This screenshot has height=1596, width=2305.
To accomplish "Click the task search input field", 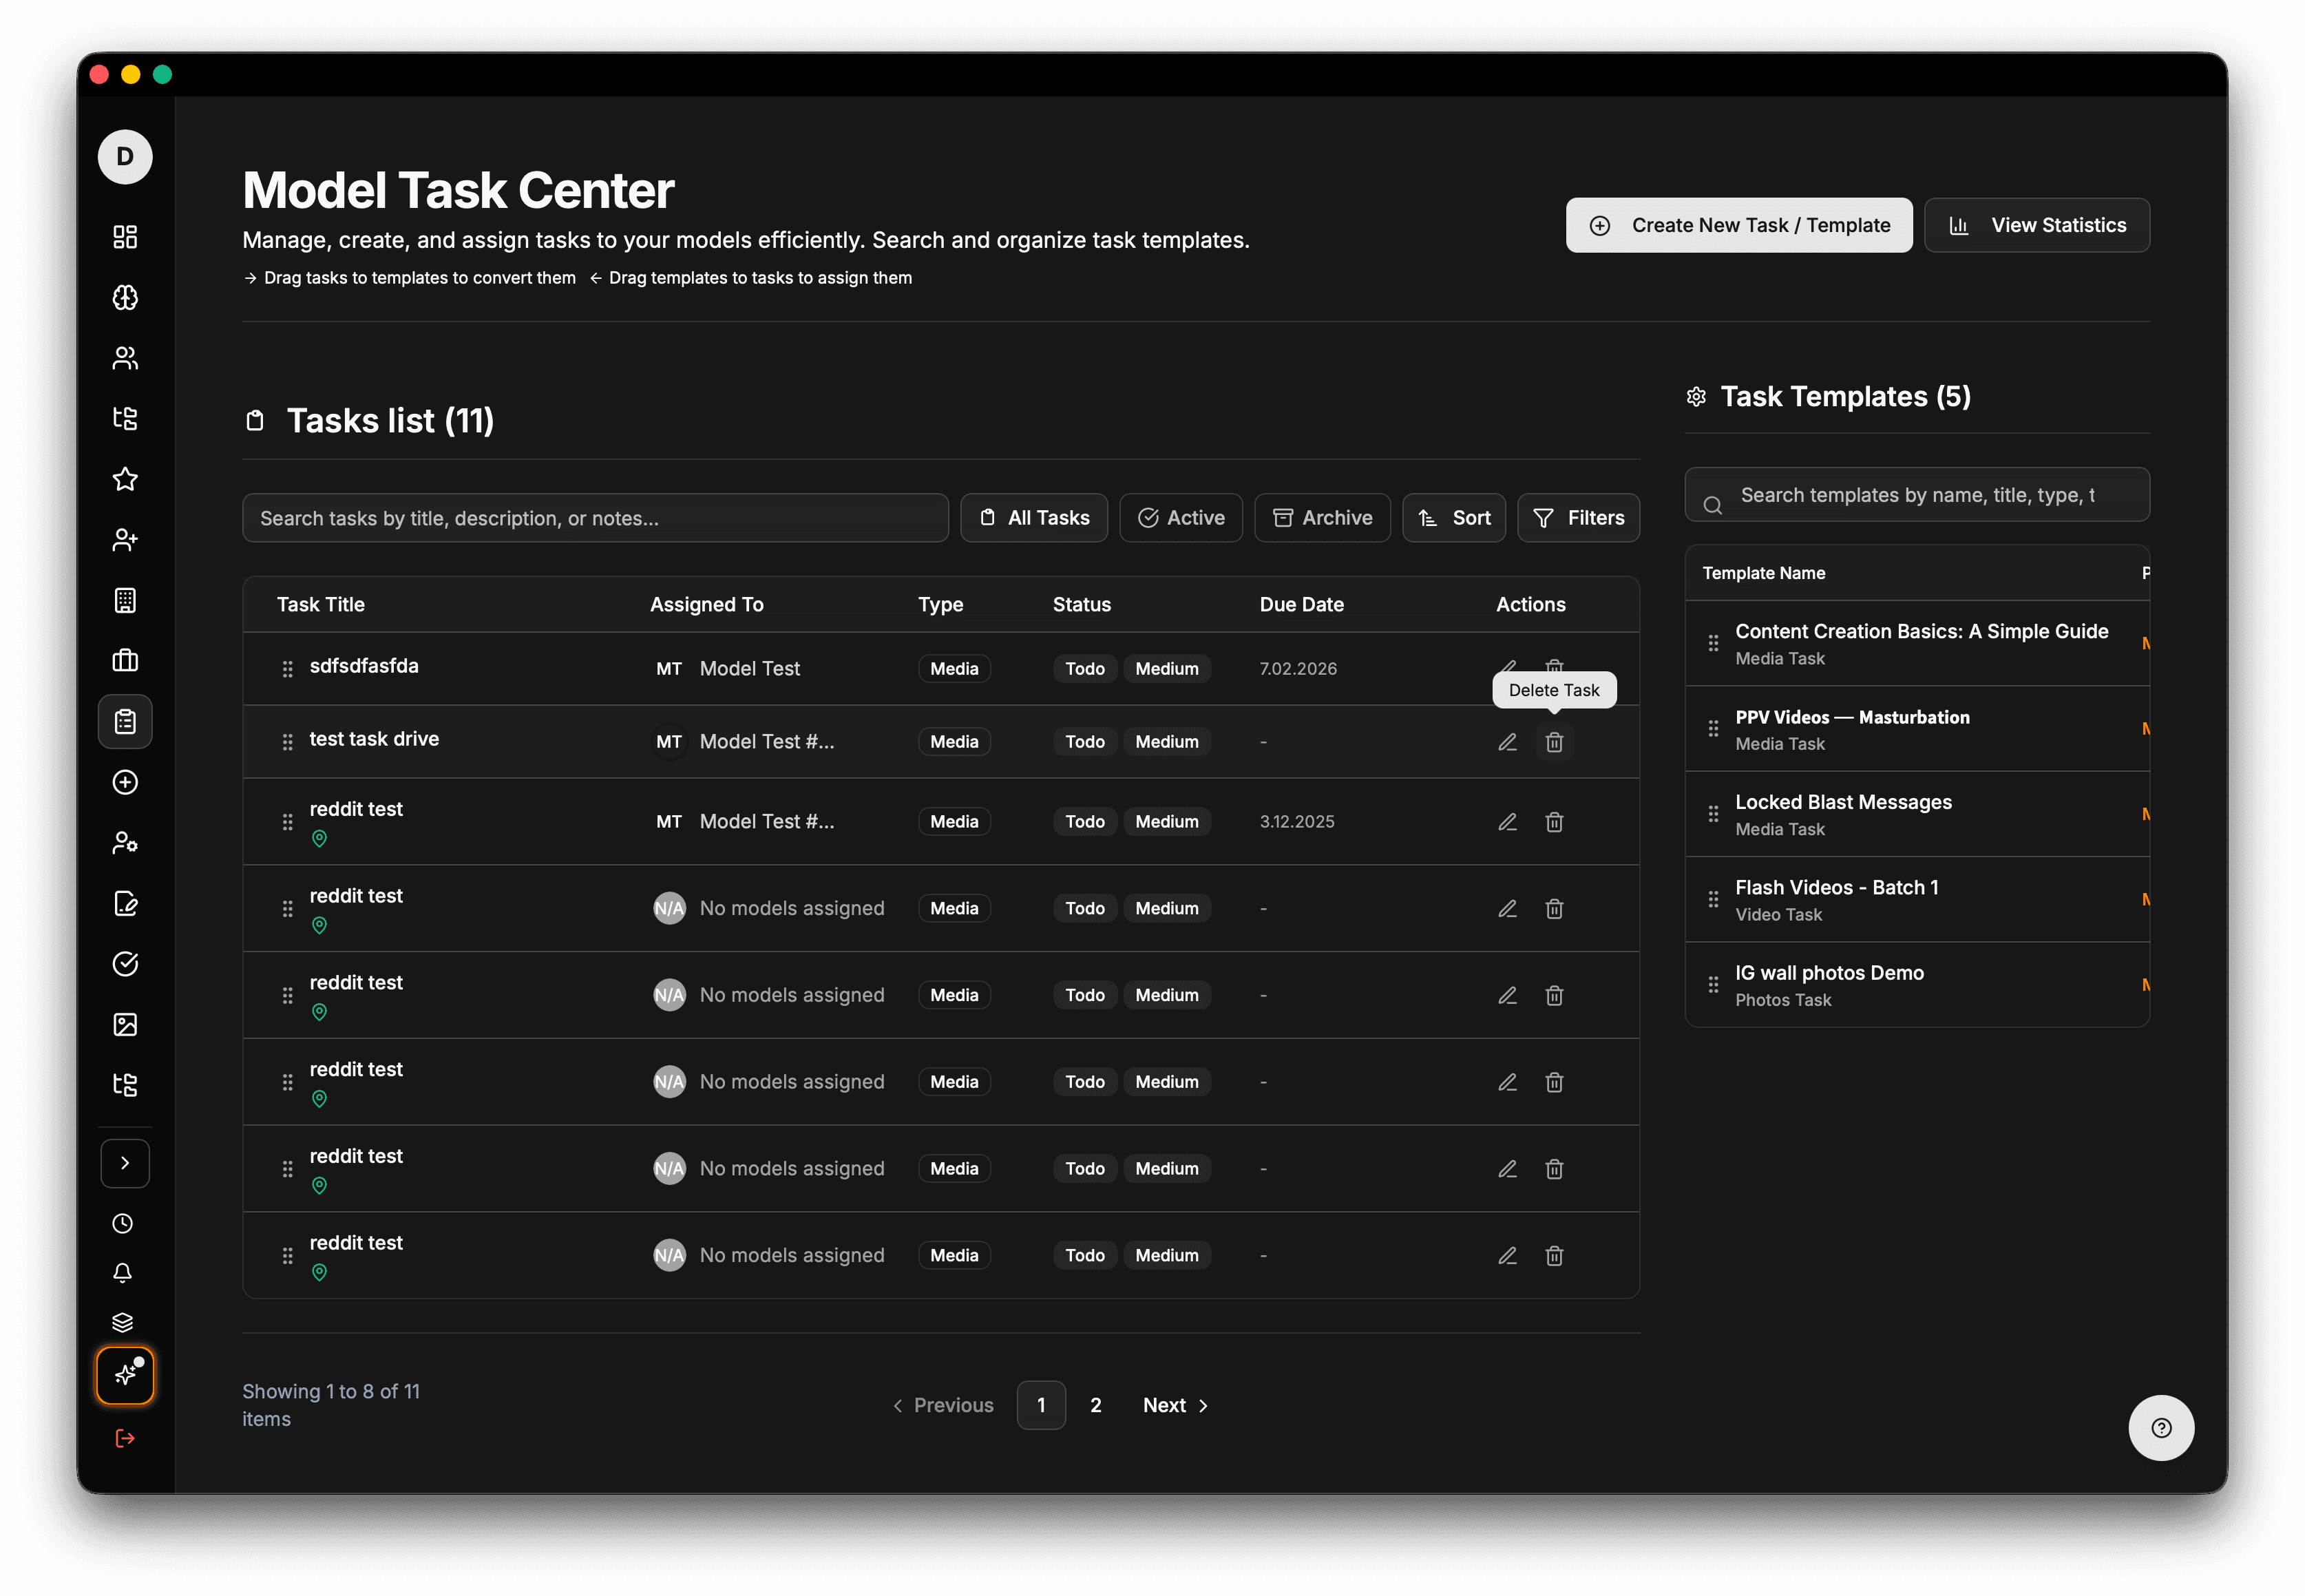I will (x=595, y=518).
